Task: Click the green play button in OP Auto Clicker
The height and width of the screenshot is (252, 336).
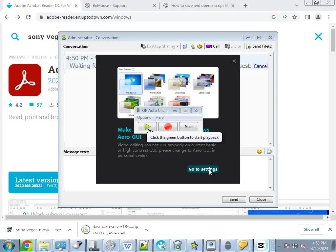Action: 147,127
